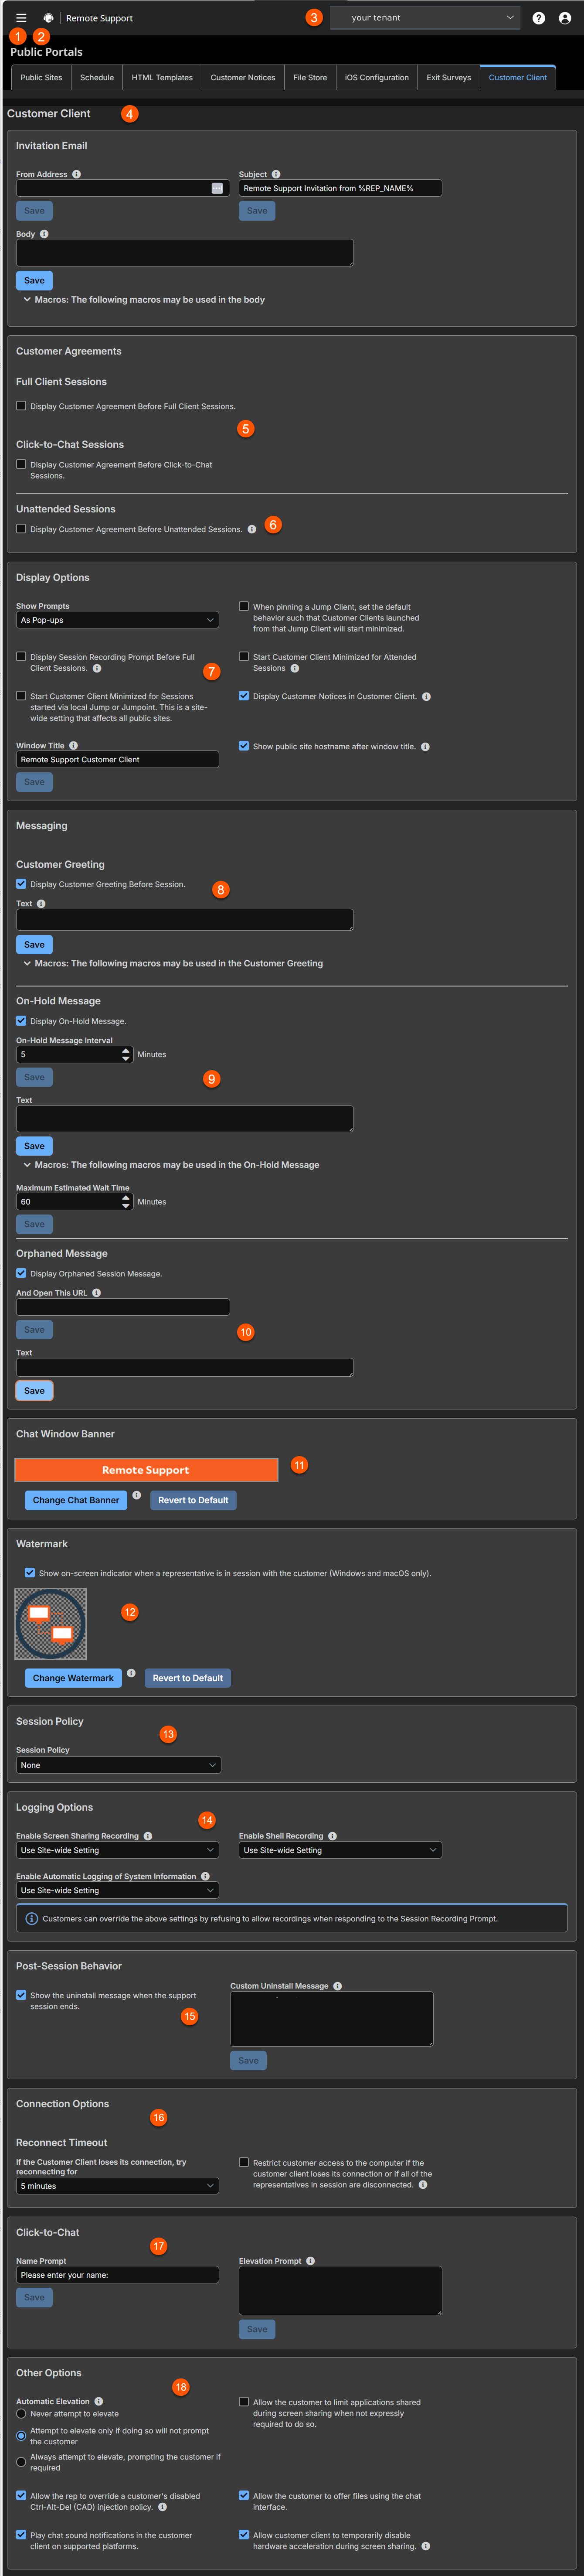Screen dimensions: 584x2576
Task: Save the Customer Greeting text
Action: pyautogui.click(x=34, y=945)
